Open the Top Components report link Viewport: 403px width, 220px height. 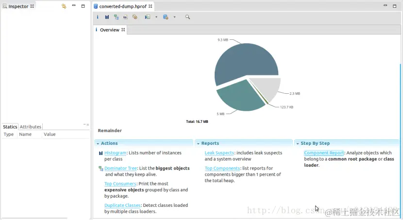tap(222, 168)
